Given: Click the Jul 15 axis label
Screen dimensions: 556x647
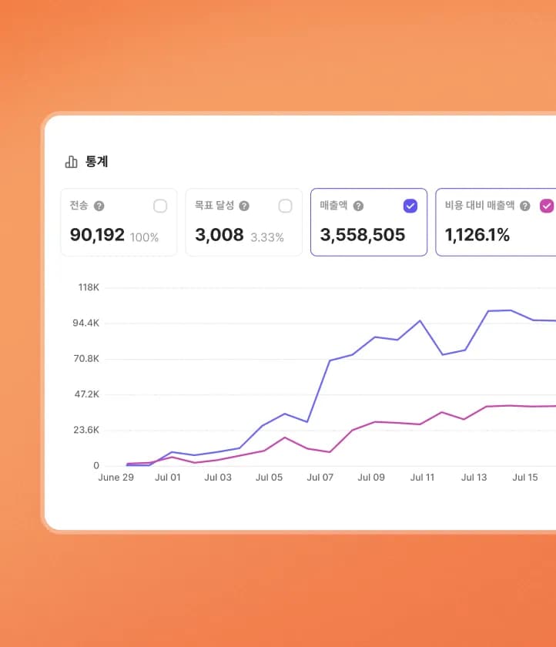Looking at the screenshot, I should (x=524, y=478).
